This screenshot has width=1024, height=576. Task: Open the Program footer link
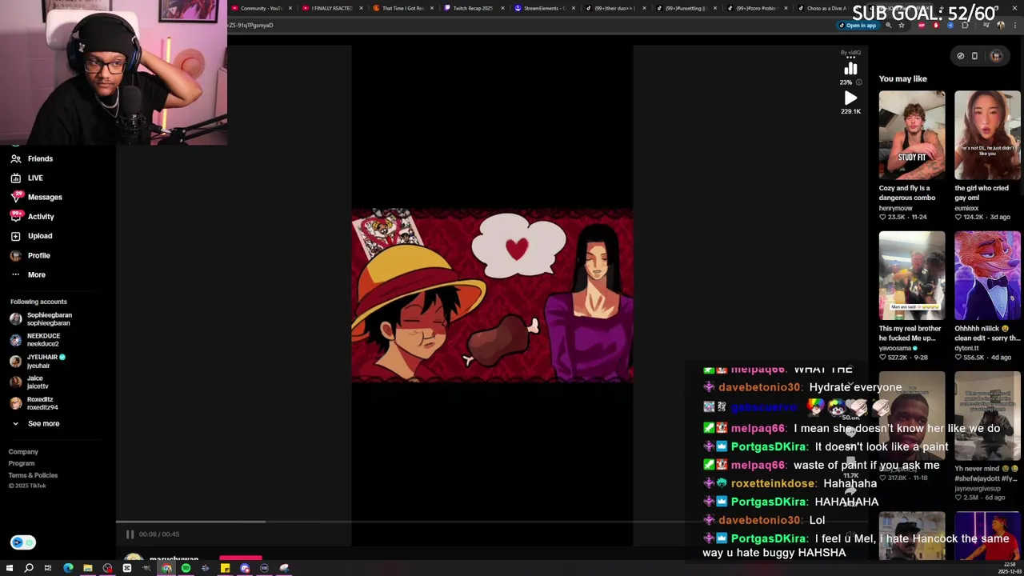22,463
